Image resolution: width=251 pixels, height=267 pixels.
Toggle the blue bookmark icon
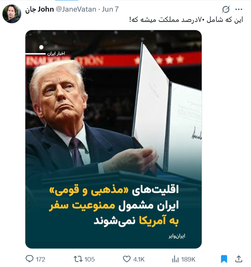tap(224, 259)
